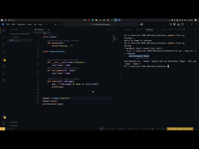Open the Testing flask view
The width and height of the screenshot is (199, 149).
[3, 73]
